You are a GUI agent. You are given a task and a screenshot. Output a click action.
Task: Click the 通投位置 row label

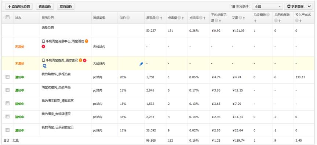click(x=47, y=27)
